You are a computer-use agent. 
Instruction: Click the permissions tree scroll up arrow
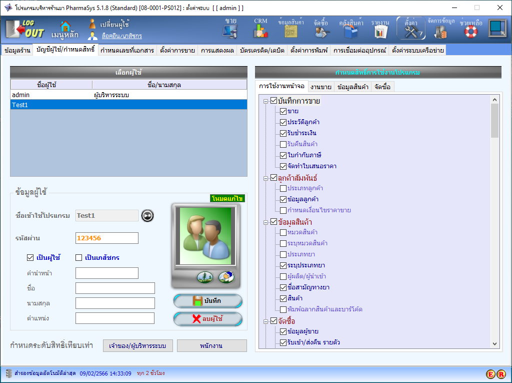pos(494,100)
